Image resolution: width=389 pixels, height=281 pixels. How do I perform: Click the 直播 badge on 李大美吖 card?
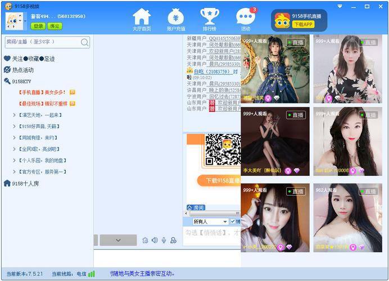(x=296, y=115)
